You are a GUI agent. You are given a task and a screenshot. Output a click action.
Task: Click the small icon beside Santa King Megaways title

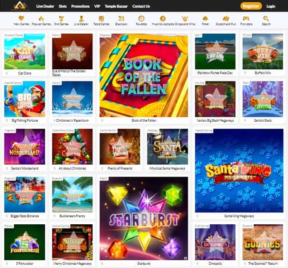[x=197, y=216]
